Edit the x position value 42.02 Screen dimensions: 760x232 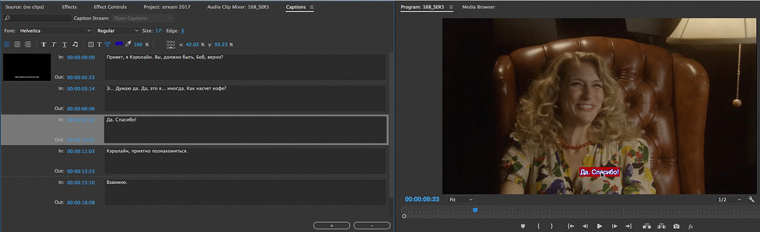point(192,44)
